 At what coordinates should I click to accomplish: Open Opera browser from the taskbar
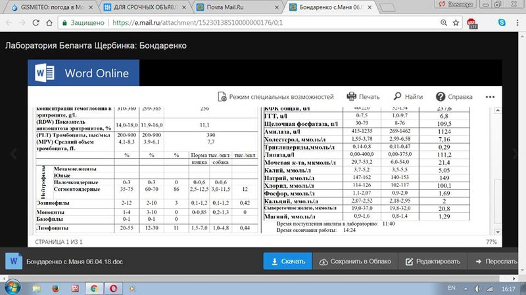pyautogui.click(x=113, y=288)
